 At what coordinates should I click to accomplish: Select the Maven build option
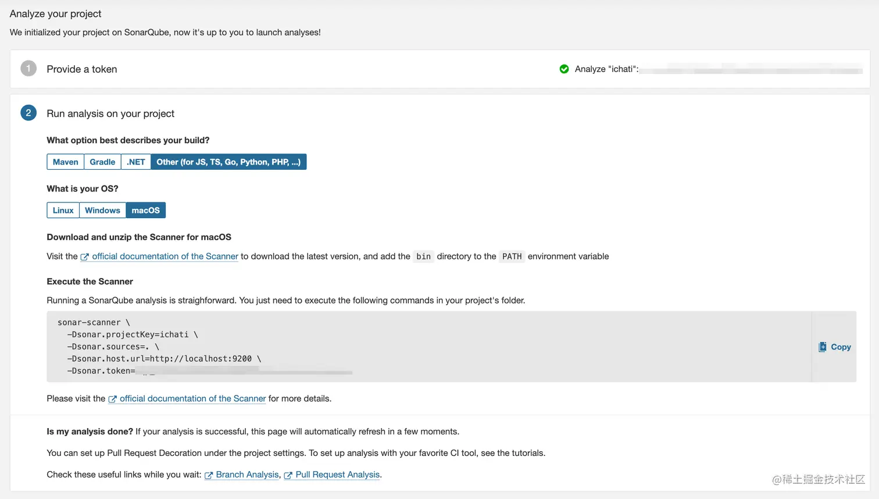[x=65, y=162]
